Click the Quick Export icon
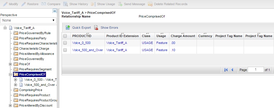This screenshot has height=108, width=274. [68, 28]
